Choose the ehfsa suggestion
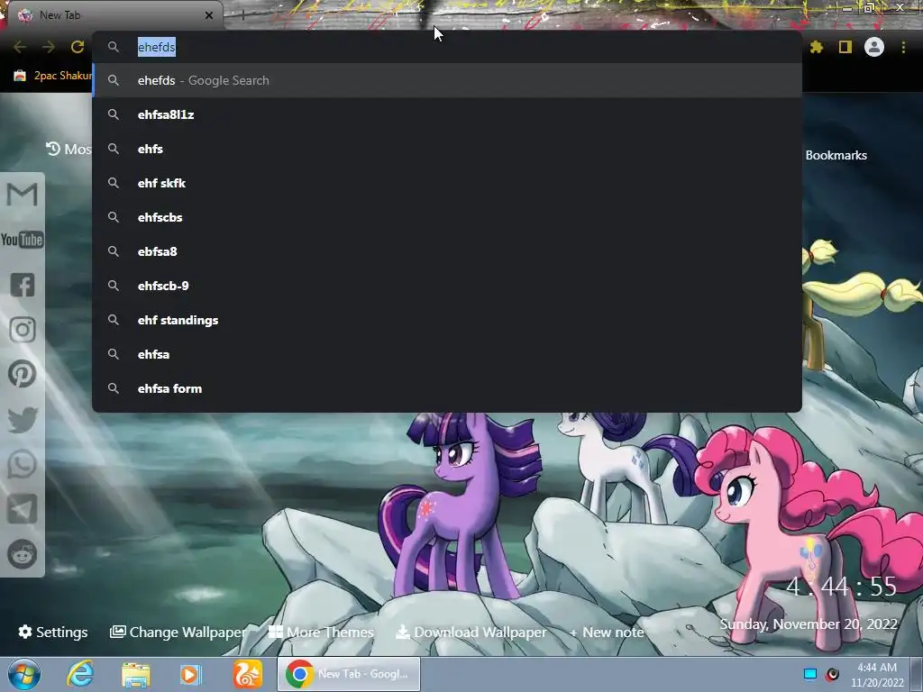Viewport: 923px width, 692px height. (447, 354)
